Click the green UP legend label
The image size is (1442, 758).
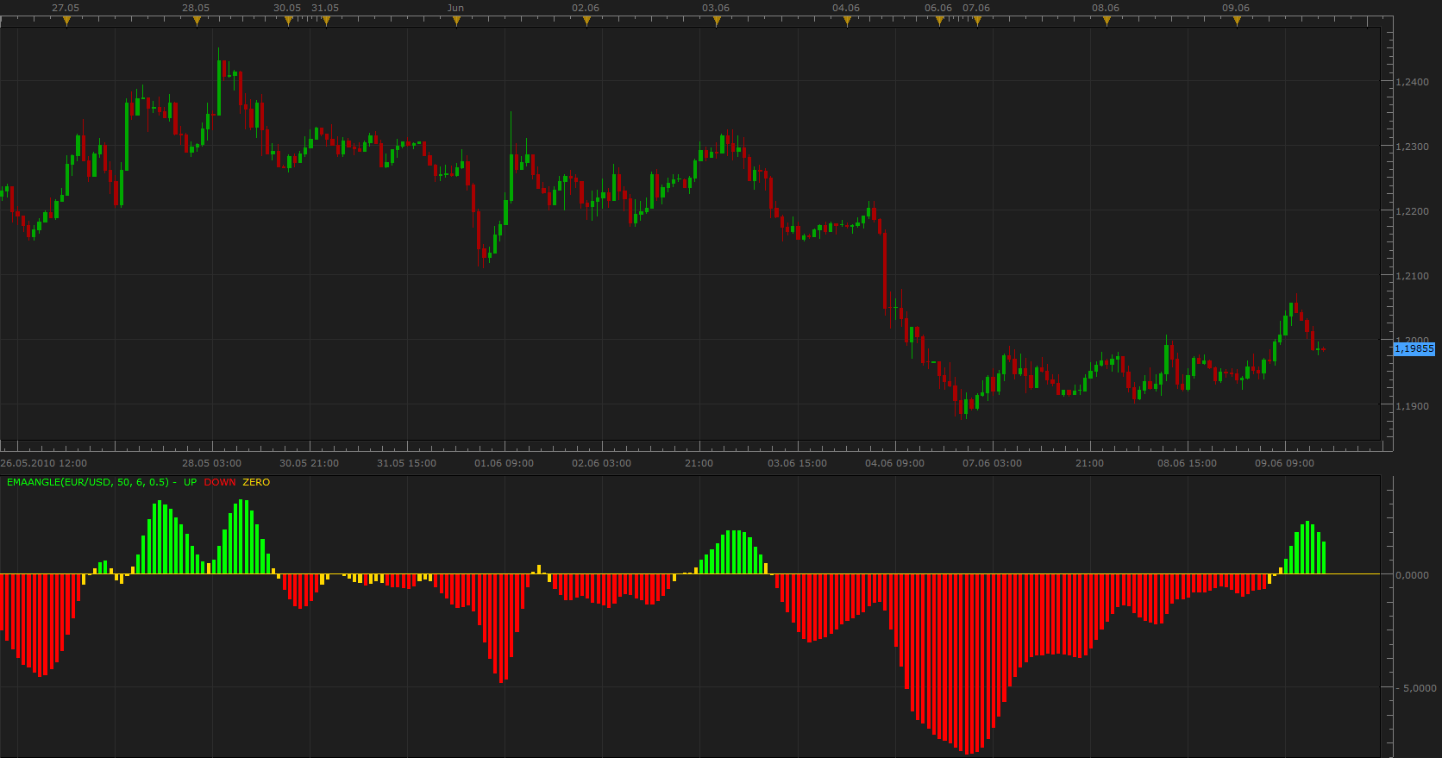190,482
